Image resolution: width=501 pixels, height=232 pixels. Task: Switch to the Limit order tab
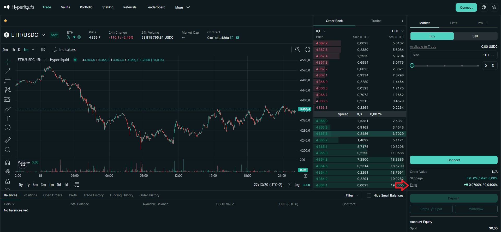[454, 23]
